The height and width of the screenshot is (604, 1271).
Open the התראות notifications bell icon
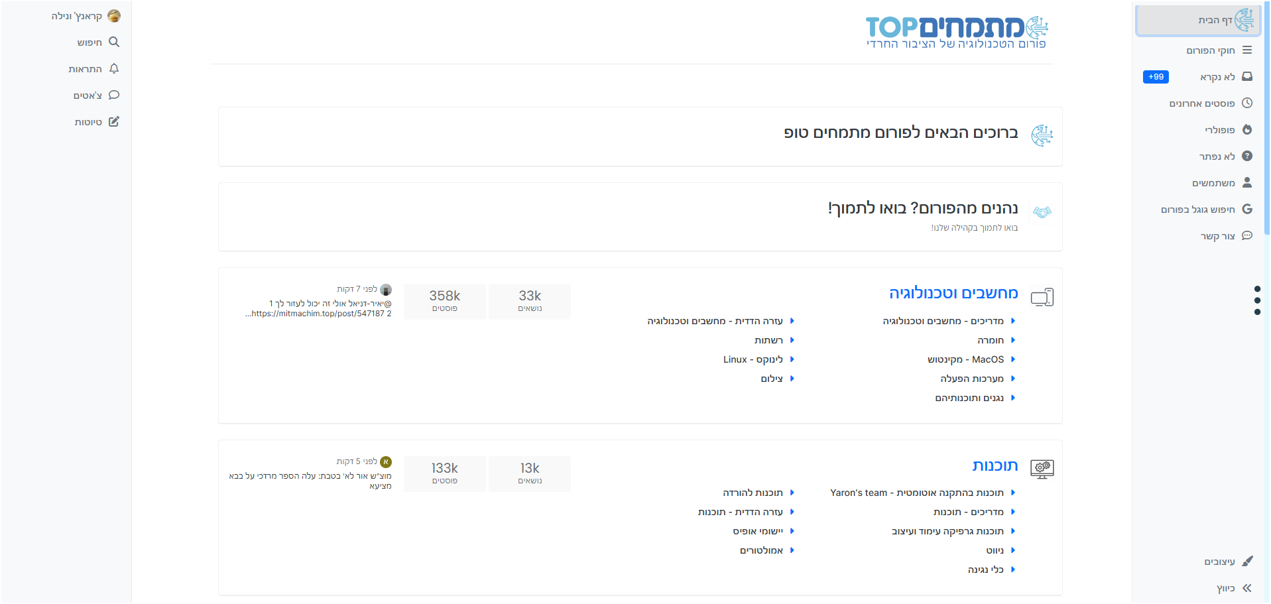[x=113, y=68]
